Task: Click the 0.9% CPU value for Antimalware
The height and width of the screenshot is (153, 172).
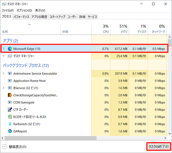Action: click(x=105, y=74)
